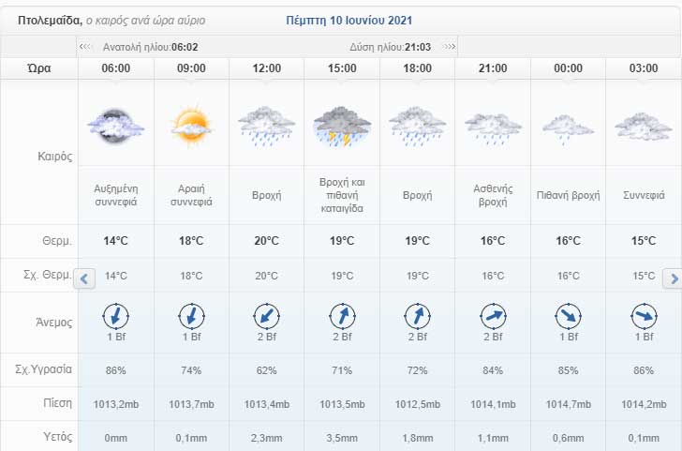Click the 15:00 thunderstorm icon

tap(342, 126)
